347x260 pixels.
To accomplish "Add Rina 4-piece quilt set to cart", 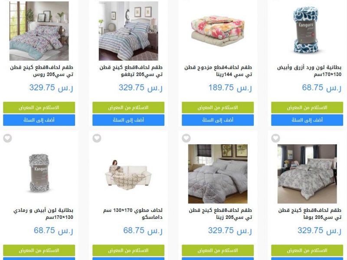I will coord(218,120).
